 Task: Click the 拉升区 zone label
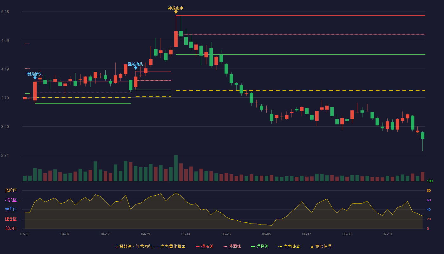click(11, 210)
